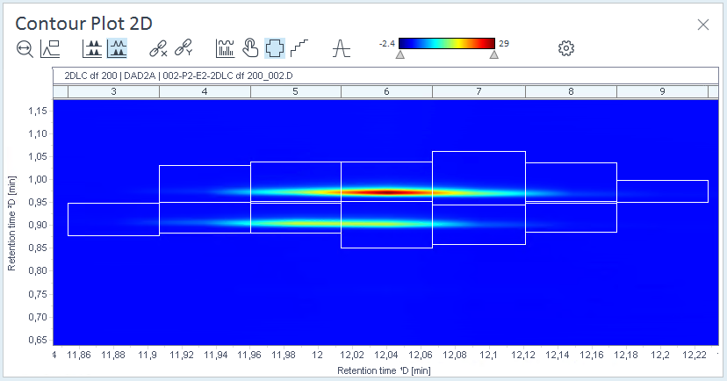Select cut number 9 in header

[662, 92]
